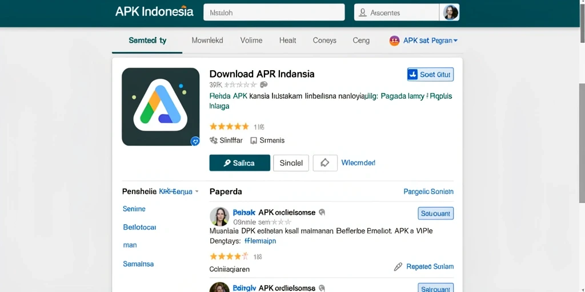This screenshot has width=585, height=292.
Task: Open the Pangelic Sonietn link
Action: pyautogui.click(x=428, y=192)
